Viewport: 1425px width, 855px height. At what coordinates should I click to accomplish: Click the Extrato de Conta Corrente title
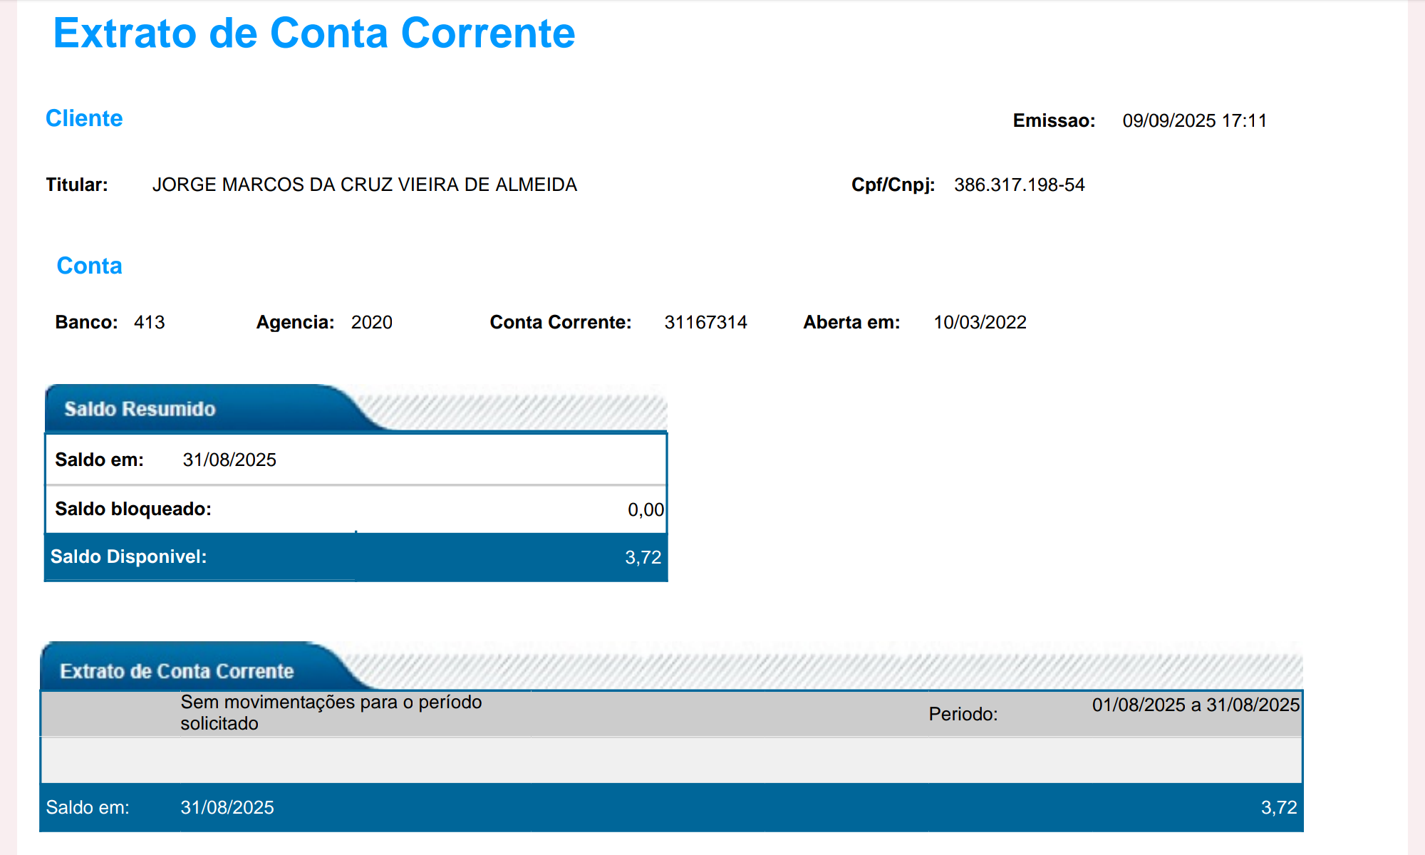pos(313,33)
